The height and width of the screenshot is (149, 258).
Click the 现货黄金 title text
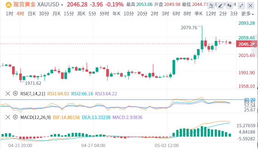click(x=24, y=5)
